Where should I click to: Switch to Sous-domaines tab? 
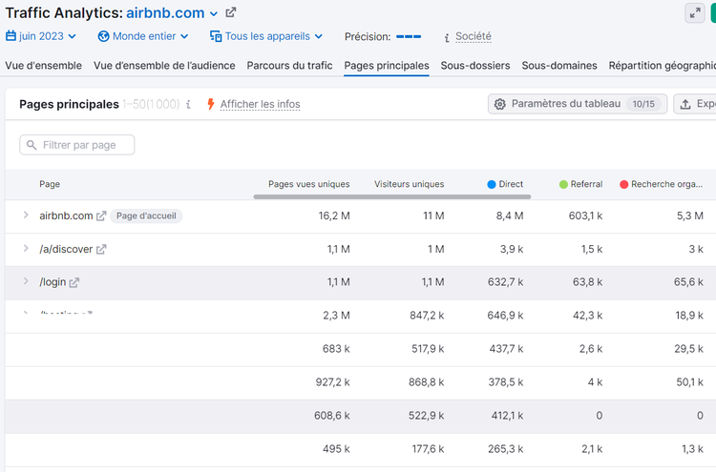point(559,66)
